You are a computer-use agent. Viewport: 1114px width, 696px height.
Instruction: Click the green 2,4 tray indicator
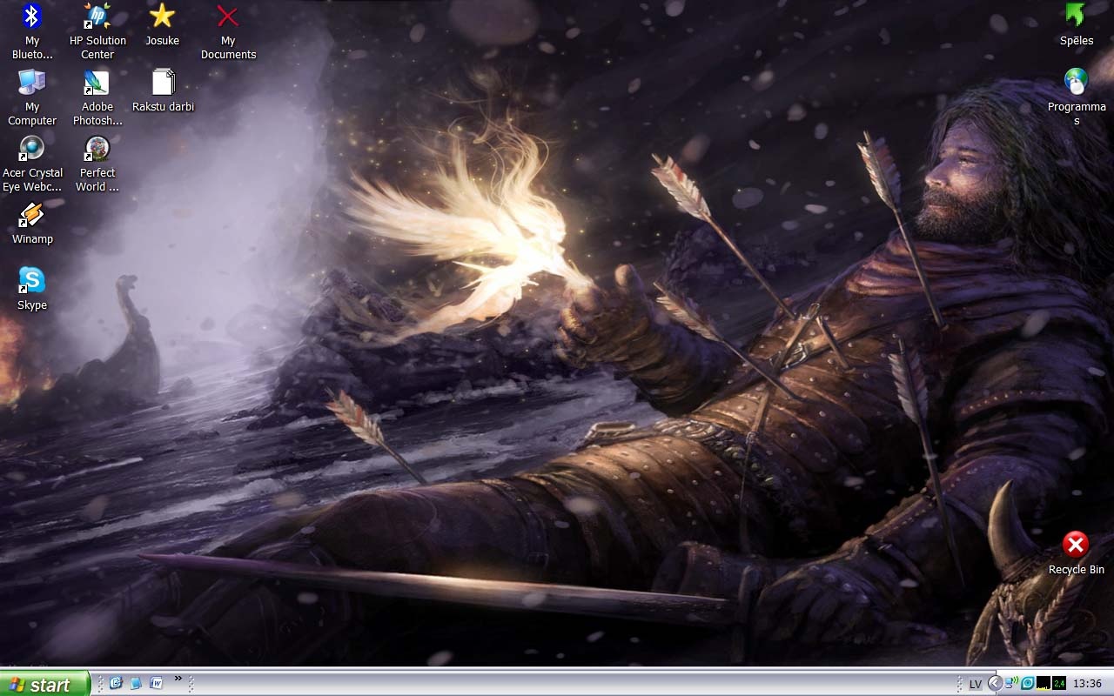click(x=1059, y=684)
